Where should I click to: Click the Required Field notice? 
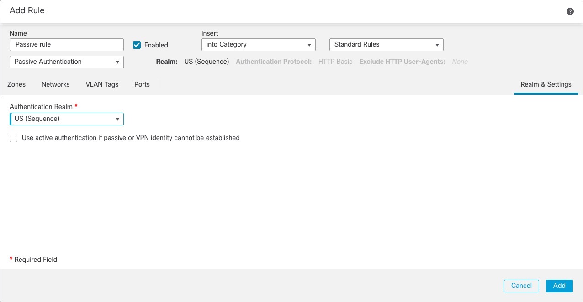[33, 259]
